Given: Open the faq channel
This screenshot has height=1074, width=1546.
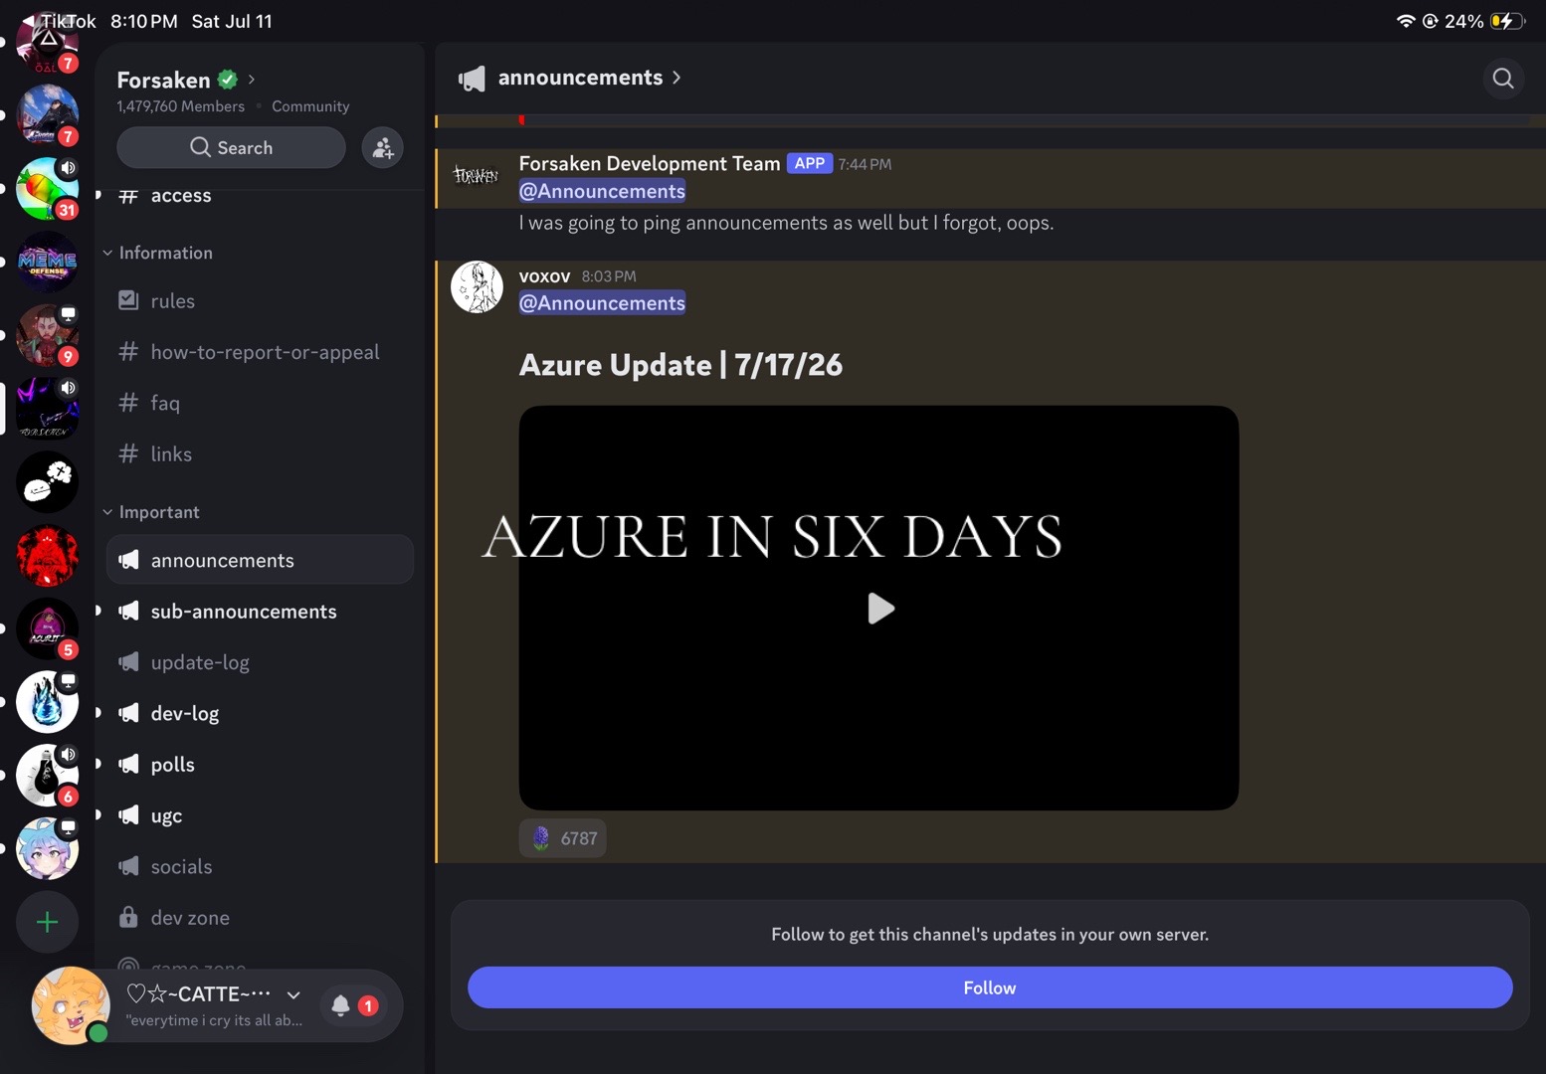Looking at the screenshot, I should (x=260, y=403).
